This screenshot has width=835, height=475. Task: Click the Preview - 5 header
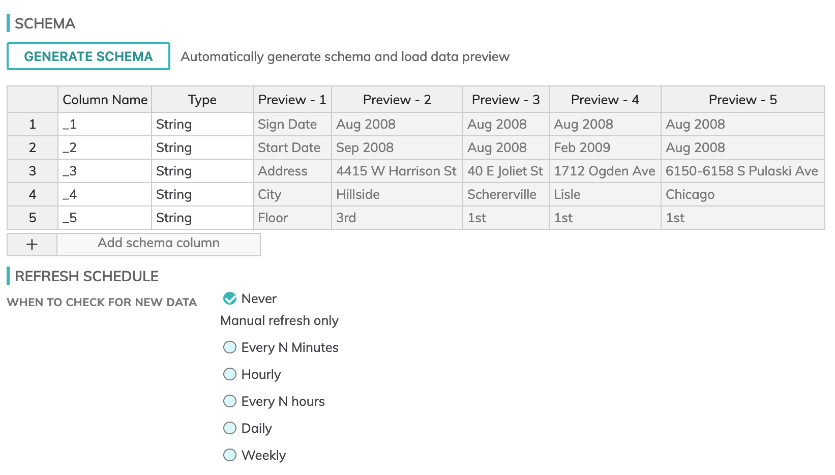point(742,100)
